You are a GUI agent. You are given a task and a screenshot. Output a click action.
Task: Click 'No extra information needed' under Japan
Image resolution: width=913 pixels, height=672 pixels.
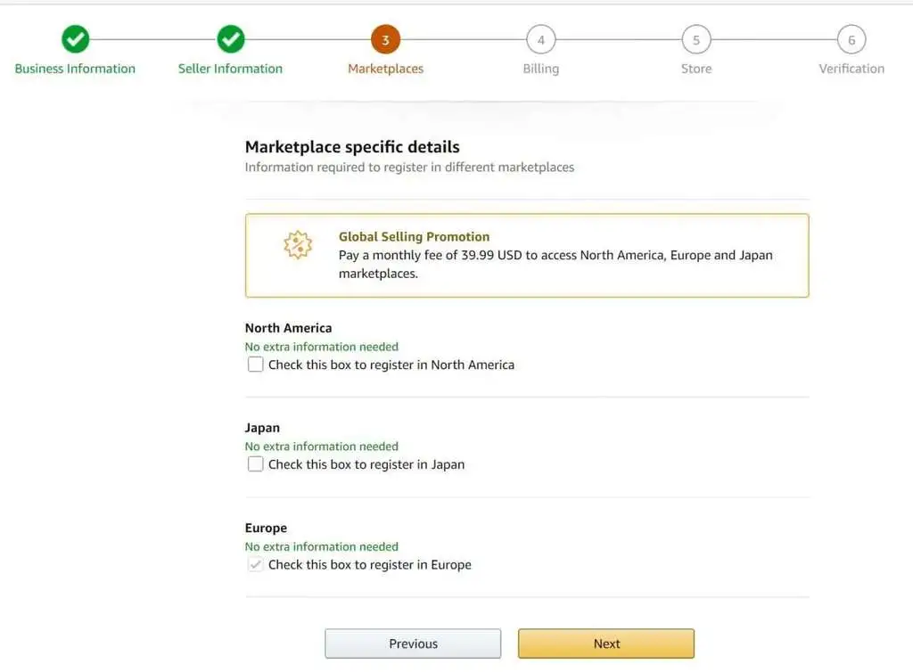(321, 447)
